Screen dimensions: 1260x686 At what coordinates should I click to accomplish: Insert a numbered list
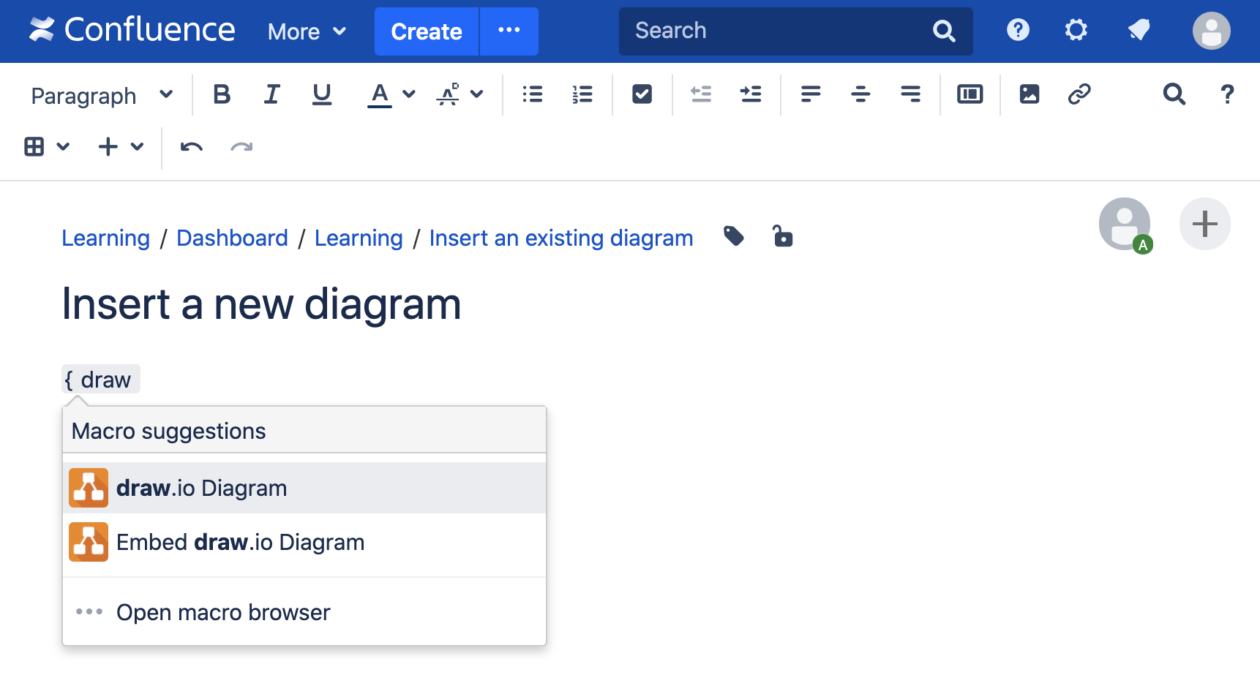582,94
